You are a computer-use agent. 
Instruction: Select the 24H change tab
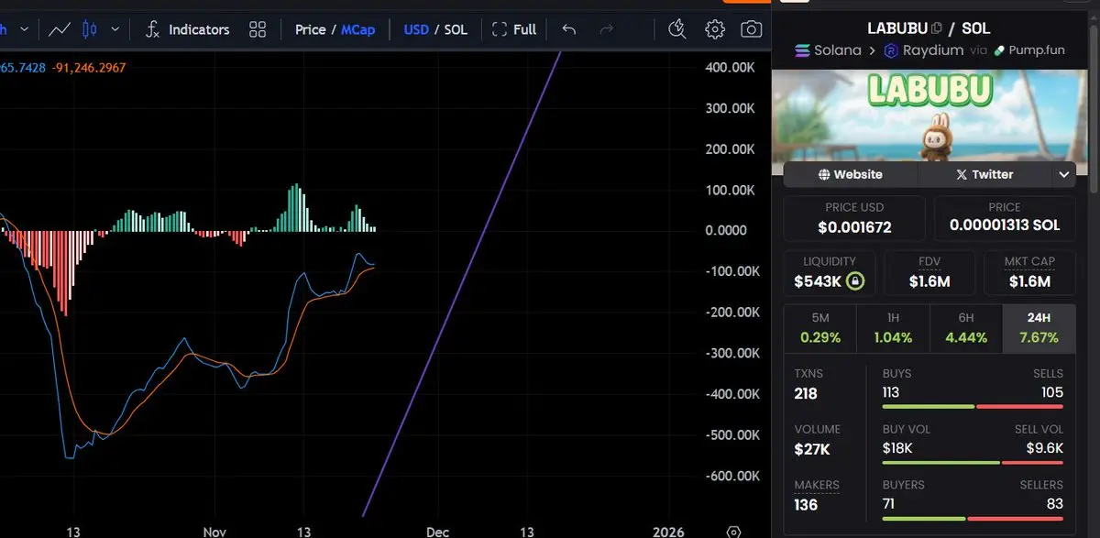pyautogui.click(x=1039, y=328)
